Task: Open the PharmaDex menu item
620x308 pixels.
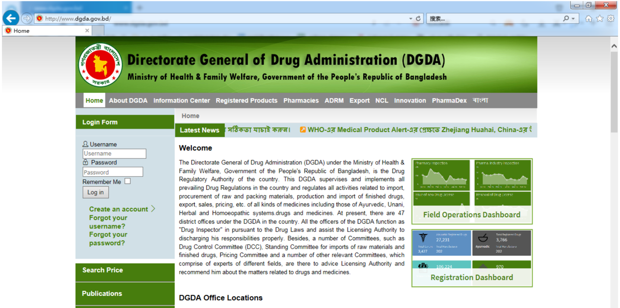Action: [449, 101]
